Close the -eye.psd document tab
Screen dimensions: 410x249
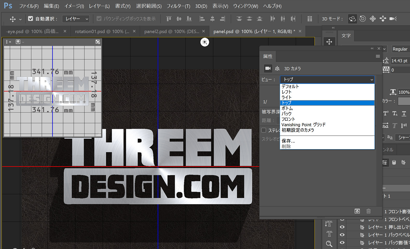click(65, 31)
